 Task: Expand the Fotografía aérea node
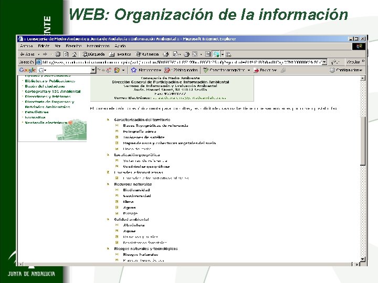coord(117,131)
